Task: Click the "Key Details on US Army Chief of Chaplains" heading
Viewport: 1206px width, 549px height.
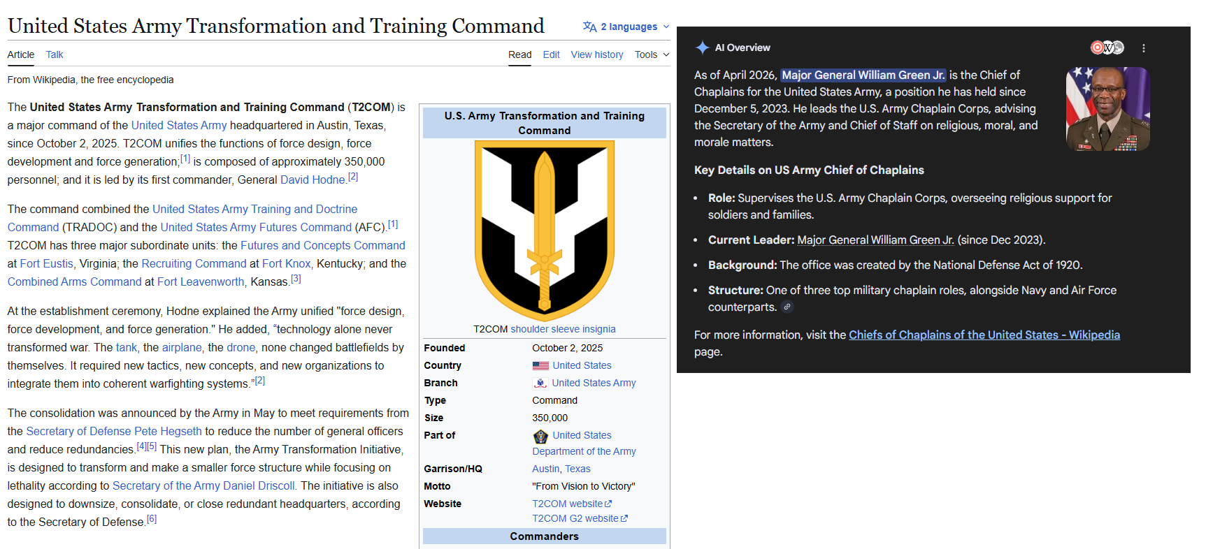Action: (x=809, y=170)
